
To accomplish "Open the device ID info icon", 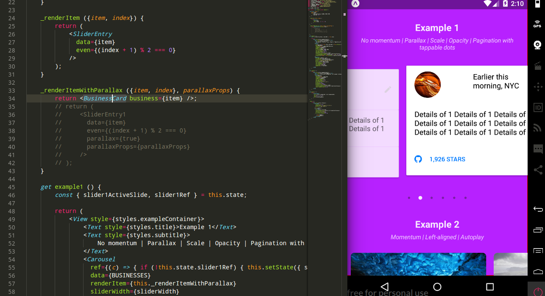I will click(538, 107).
